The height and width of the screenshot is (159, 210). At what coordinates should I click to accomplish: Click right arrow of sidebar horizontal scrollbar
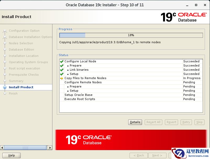point(50,148)
